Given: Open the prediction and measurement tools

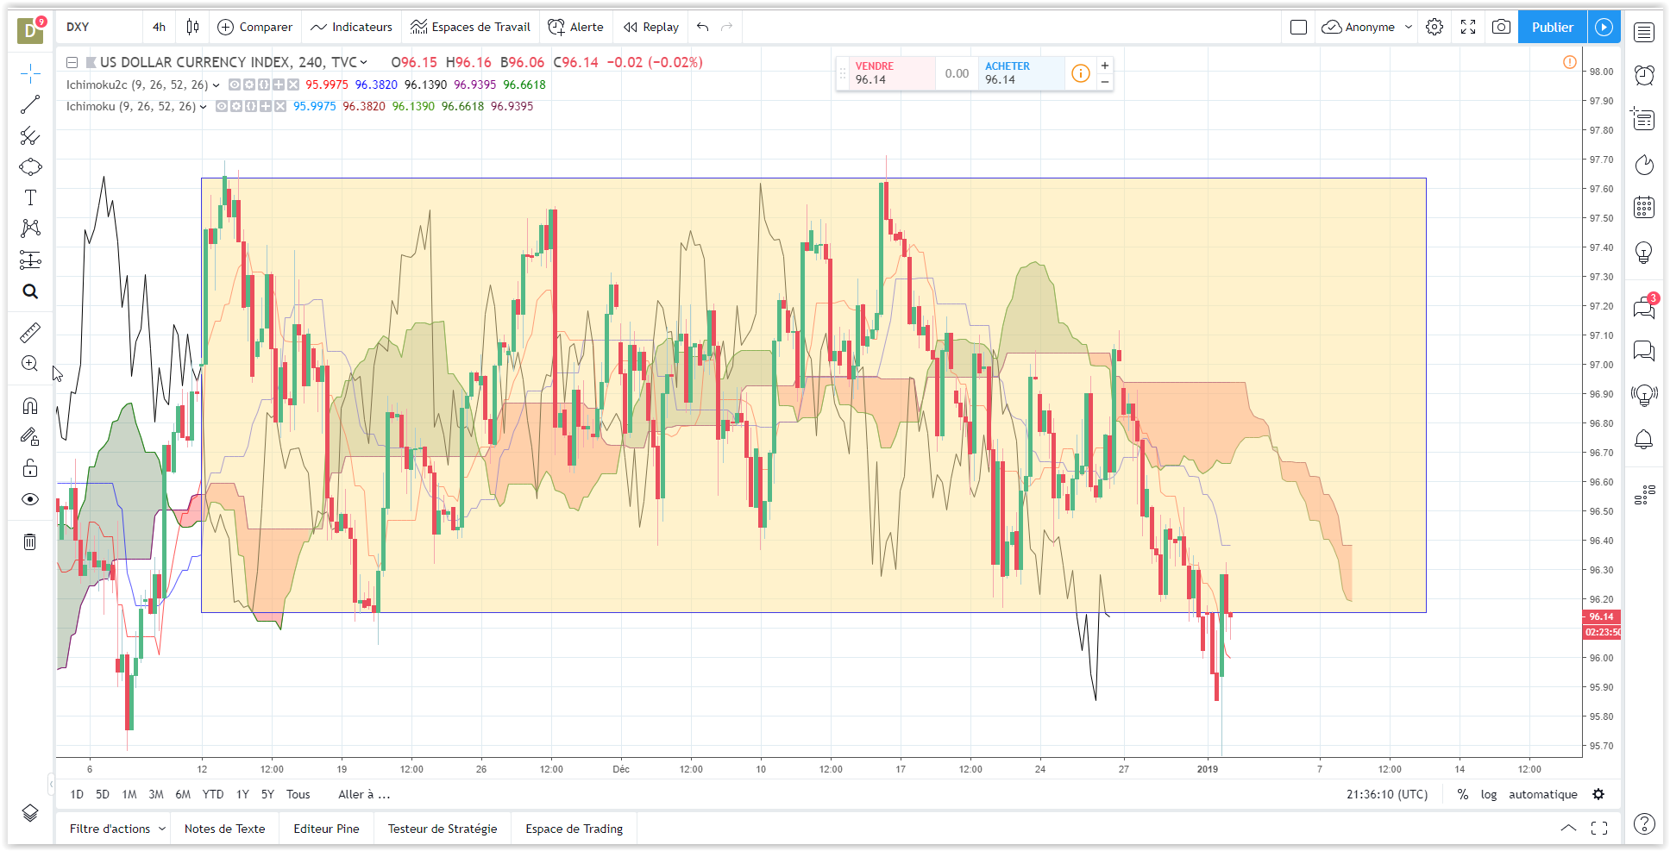Looking at the screenshot, I should 30,260.
